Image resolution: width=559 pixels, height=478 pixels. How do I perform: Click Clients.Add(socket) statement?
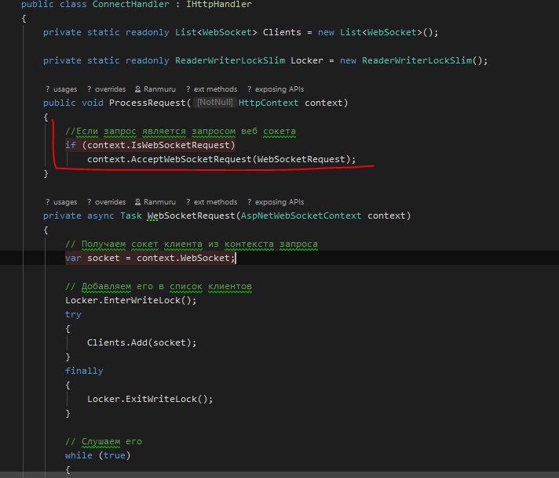(x=142, y=342)
